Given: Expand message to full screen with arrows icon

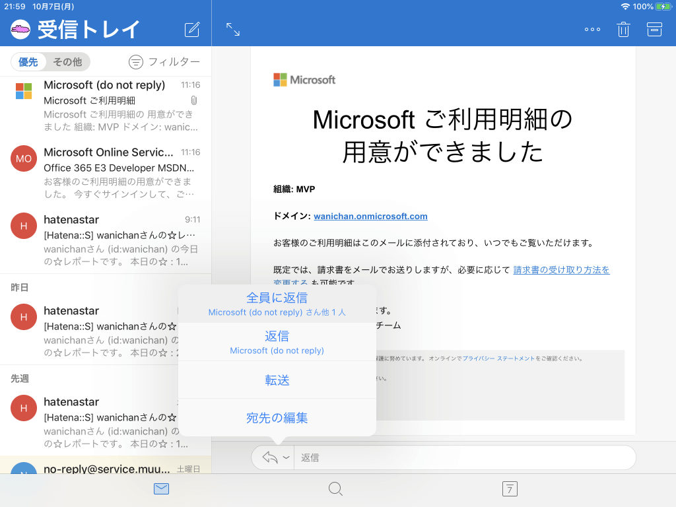Looking at the screenshot, I should [x=233, y=29].
